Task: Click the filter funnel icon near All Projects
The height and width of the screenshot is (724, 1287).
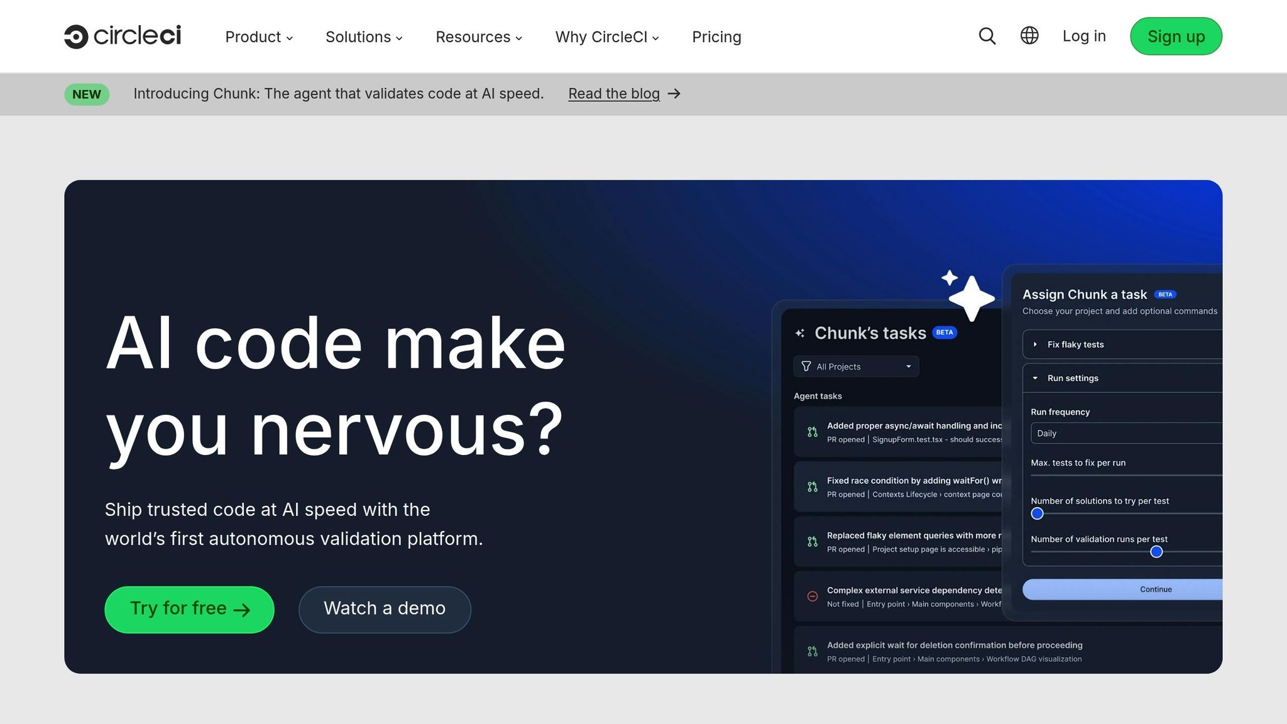Action: click(x=806, y=366)
